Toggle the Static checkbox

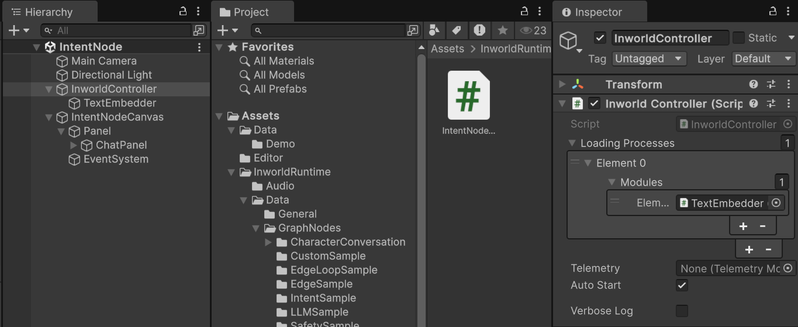pos(739,38)
